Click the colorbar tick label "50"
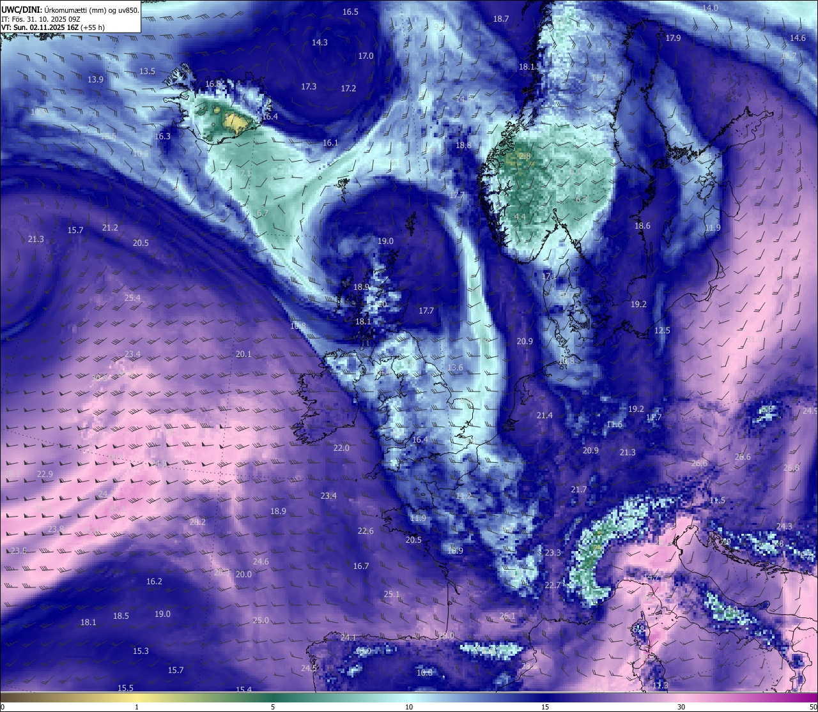The image size is (818, 712). coord(813,707)
